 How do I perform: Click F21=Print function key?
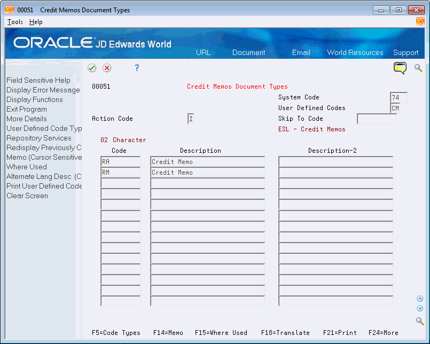click(x=340, y=333)
